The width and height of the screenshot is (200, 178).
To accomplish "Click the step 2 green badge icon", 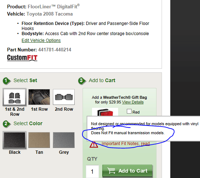I will pyautogui.click(x=7, y=124).
